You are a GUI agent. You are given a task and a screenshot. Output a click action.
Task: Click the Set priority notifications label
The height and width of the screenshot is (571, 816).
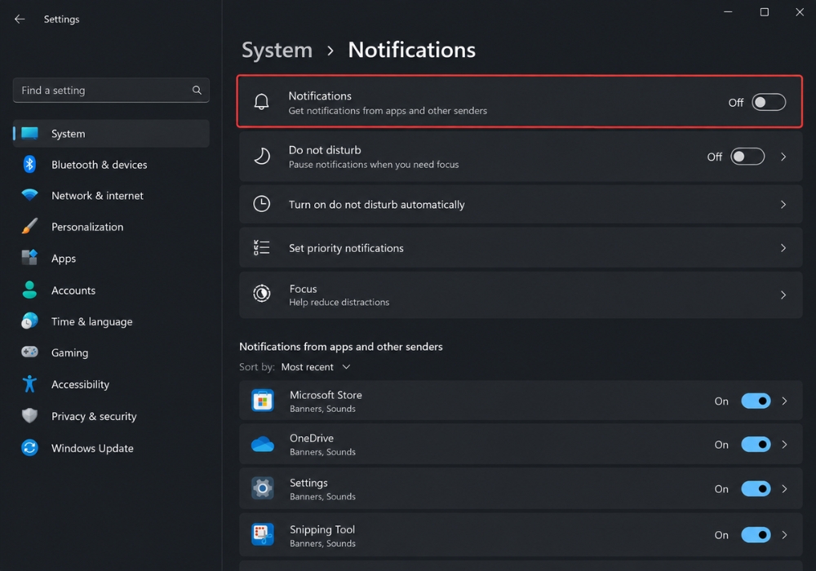(346, 248)
